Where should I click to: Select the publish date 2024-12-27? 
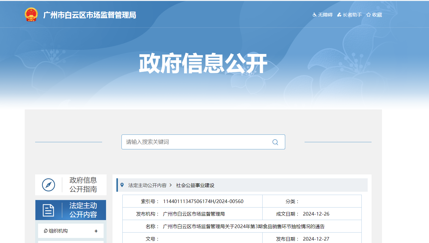click(316, 239)
